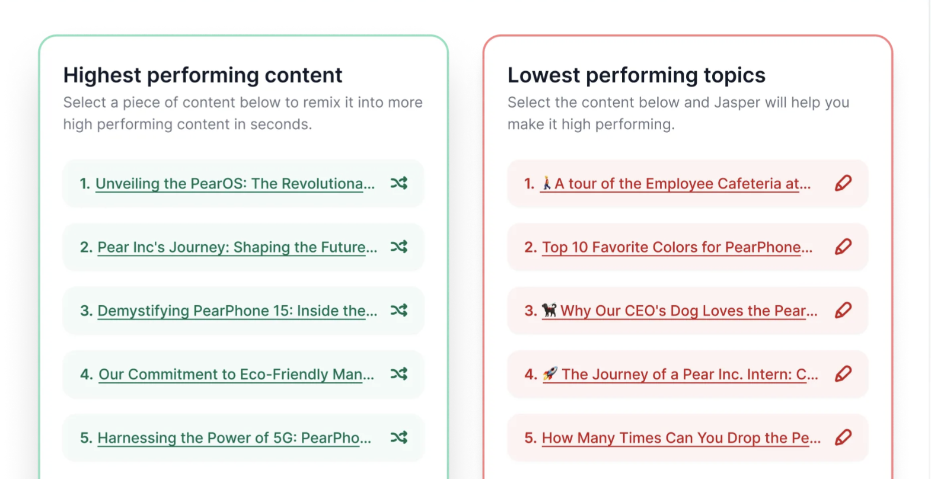This screenshot has height=479, width=931.
Task: Click pencil icon for Drop the PearPhone topic
Action: point(843,438)
